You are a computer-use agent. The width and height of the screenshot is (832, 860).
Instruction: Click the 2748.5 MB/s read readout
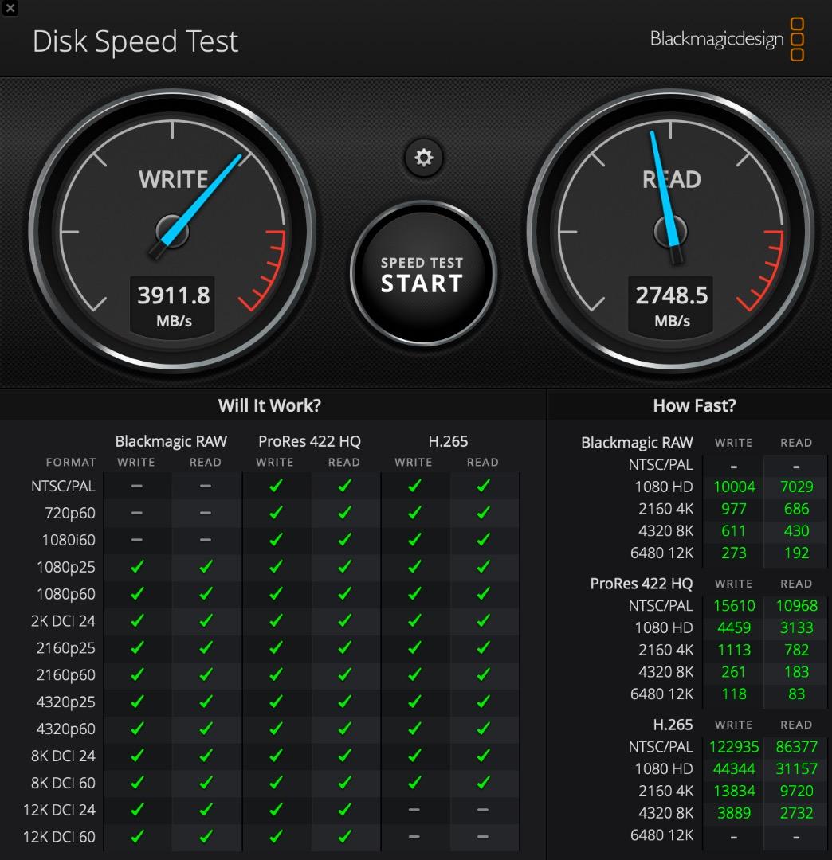[x=671, y=306]
